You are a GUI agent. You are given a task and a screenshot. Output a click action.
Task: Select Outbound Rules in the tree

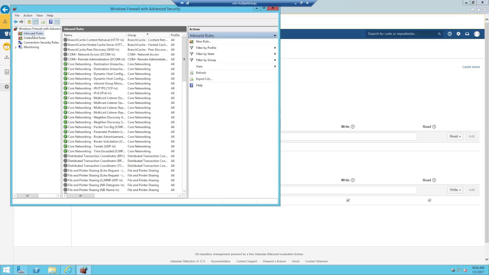34,38
